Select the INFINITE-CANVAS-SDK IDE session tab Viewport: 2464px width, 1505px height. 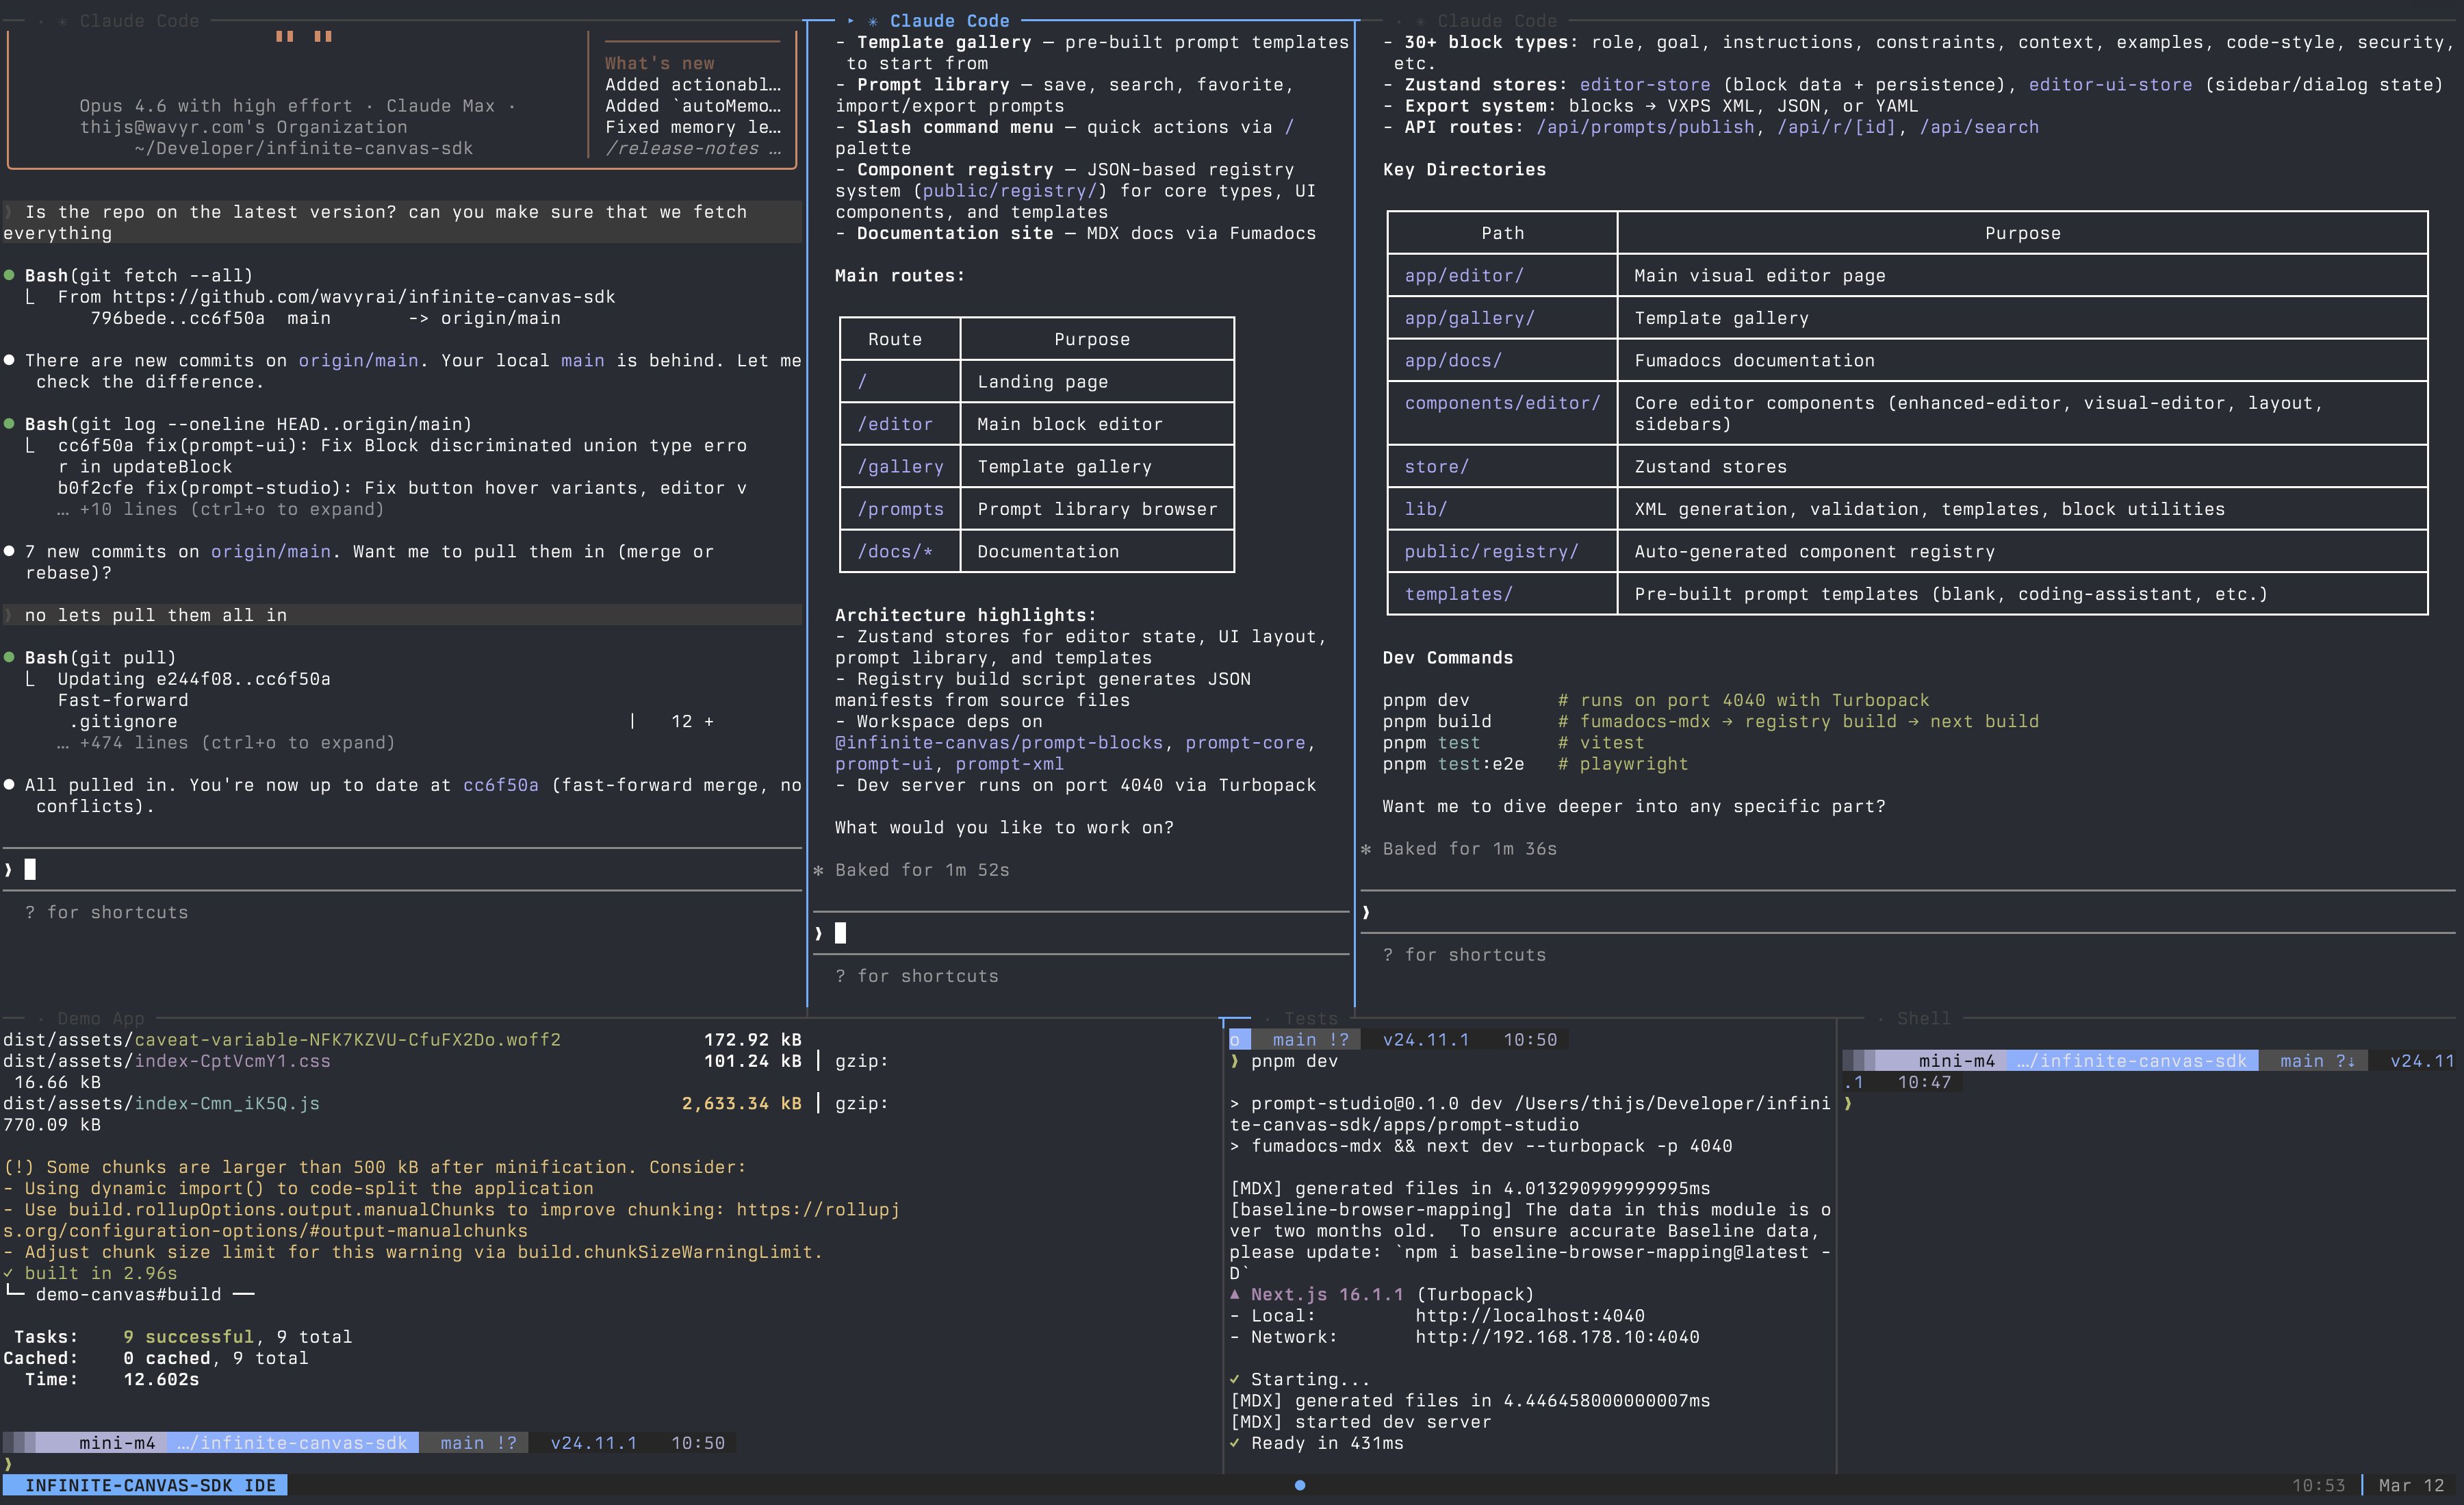click(x=146, y=1485)
